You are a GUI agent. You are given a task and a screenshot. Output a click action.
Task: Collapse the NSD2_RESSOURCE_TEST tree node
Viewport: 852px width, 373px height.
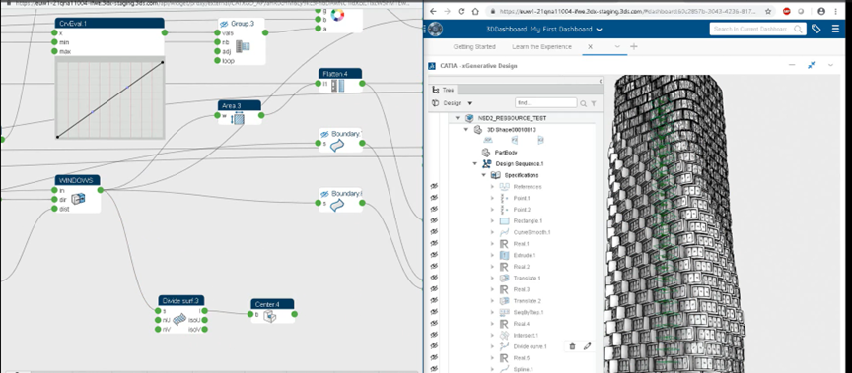coord(457,118)
